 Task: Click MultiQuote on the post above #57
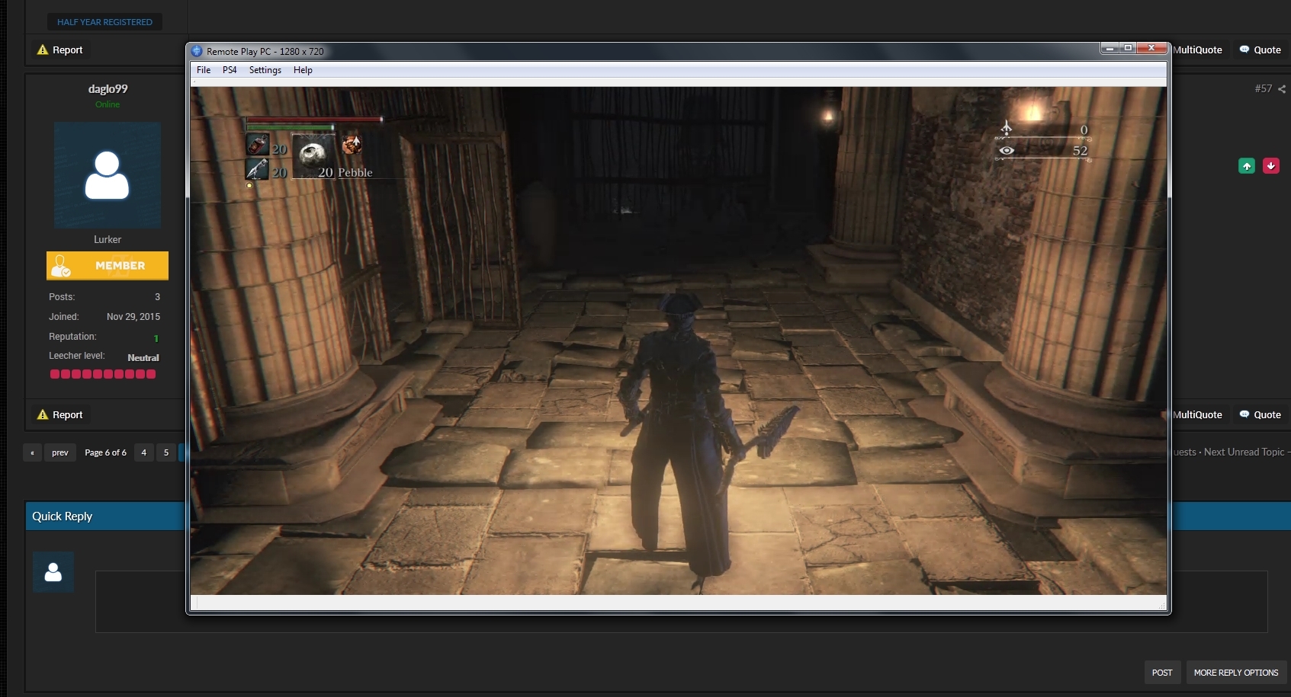tap(1197, 50)
